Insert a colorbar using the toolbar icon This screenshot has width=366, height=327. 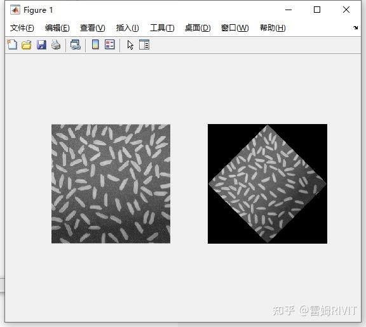[x=95, y=45]
